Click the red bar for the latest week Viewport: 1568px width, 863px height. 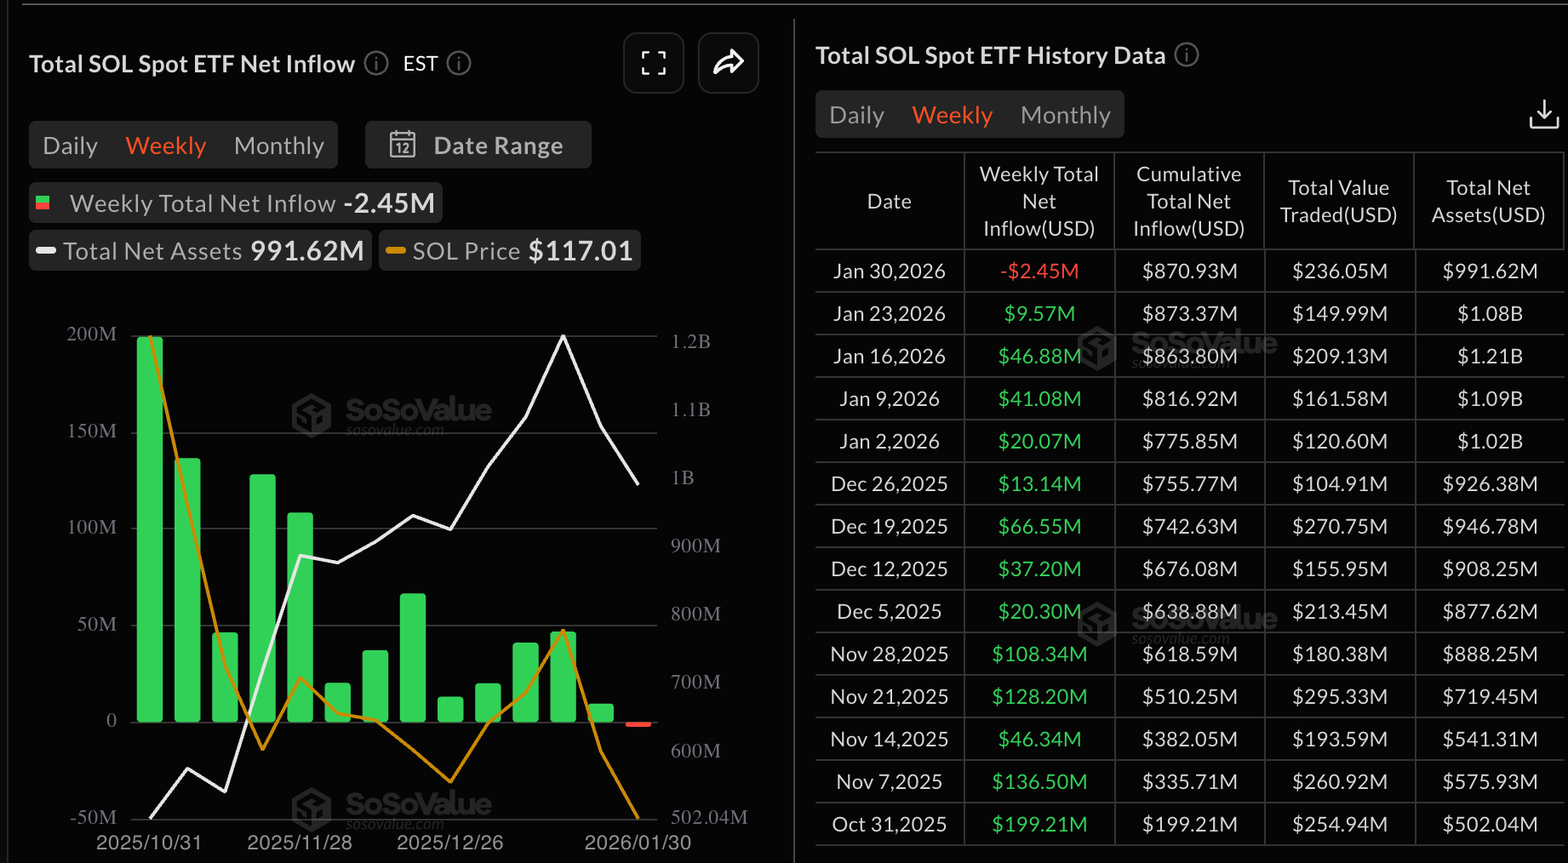pos(637,723)
